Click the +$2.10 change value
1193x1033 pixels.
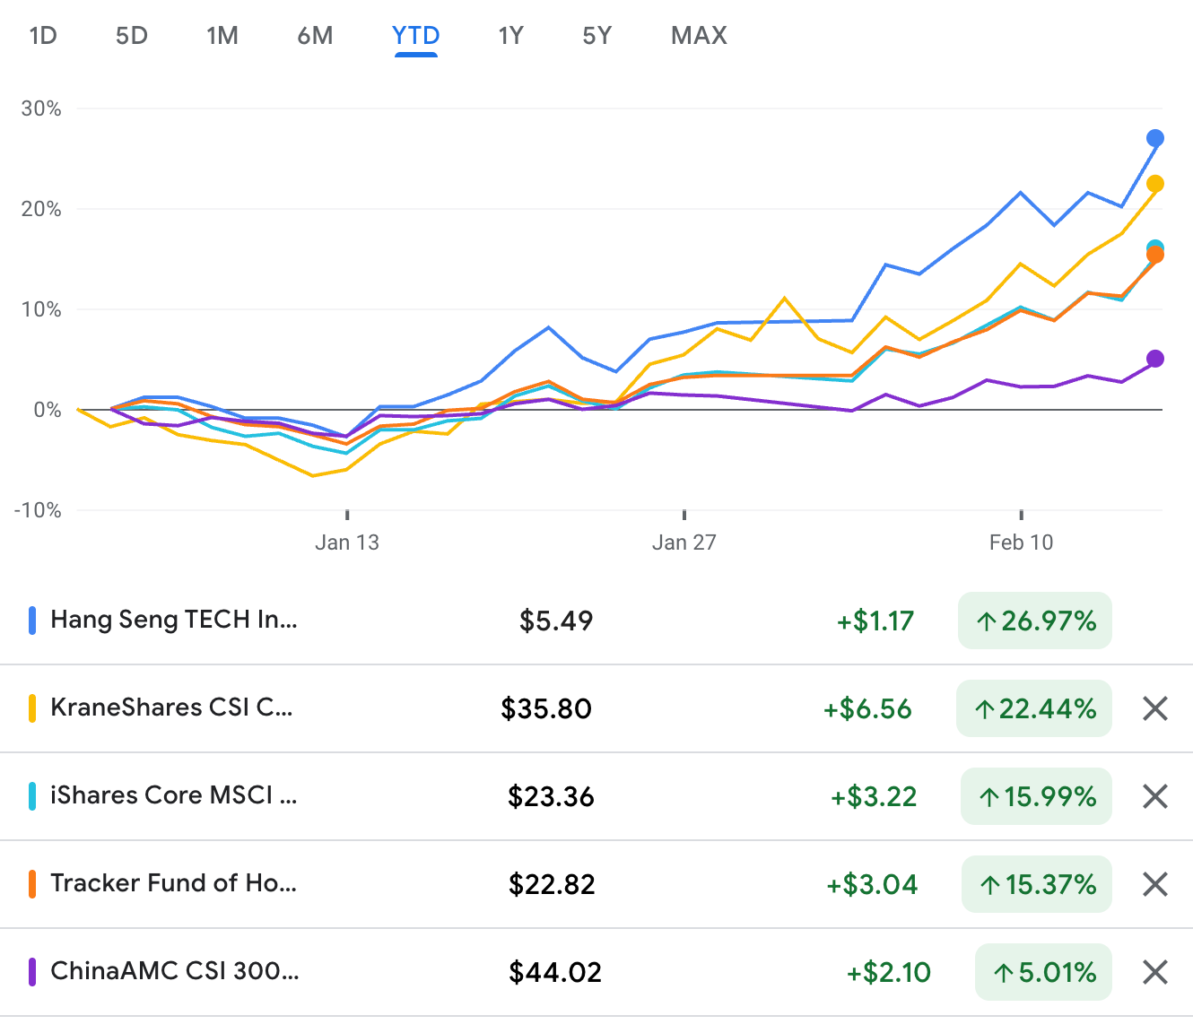pos(889,972)
